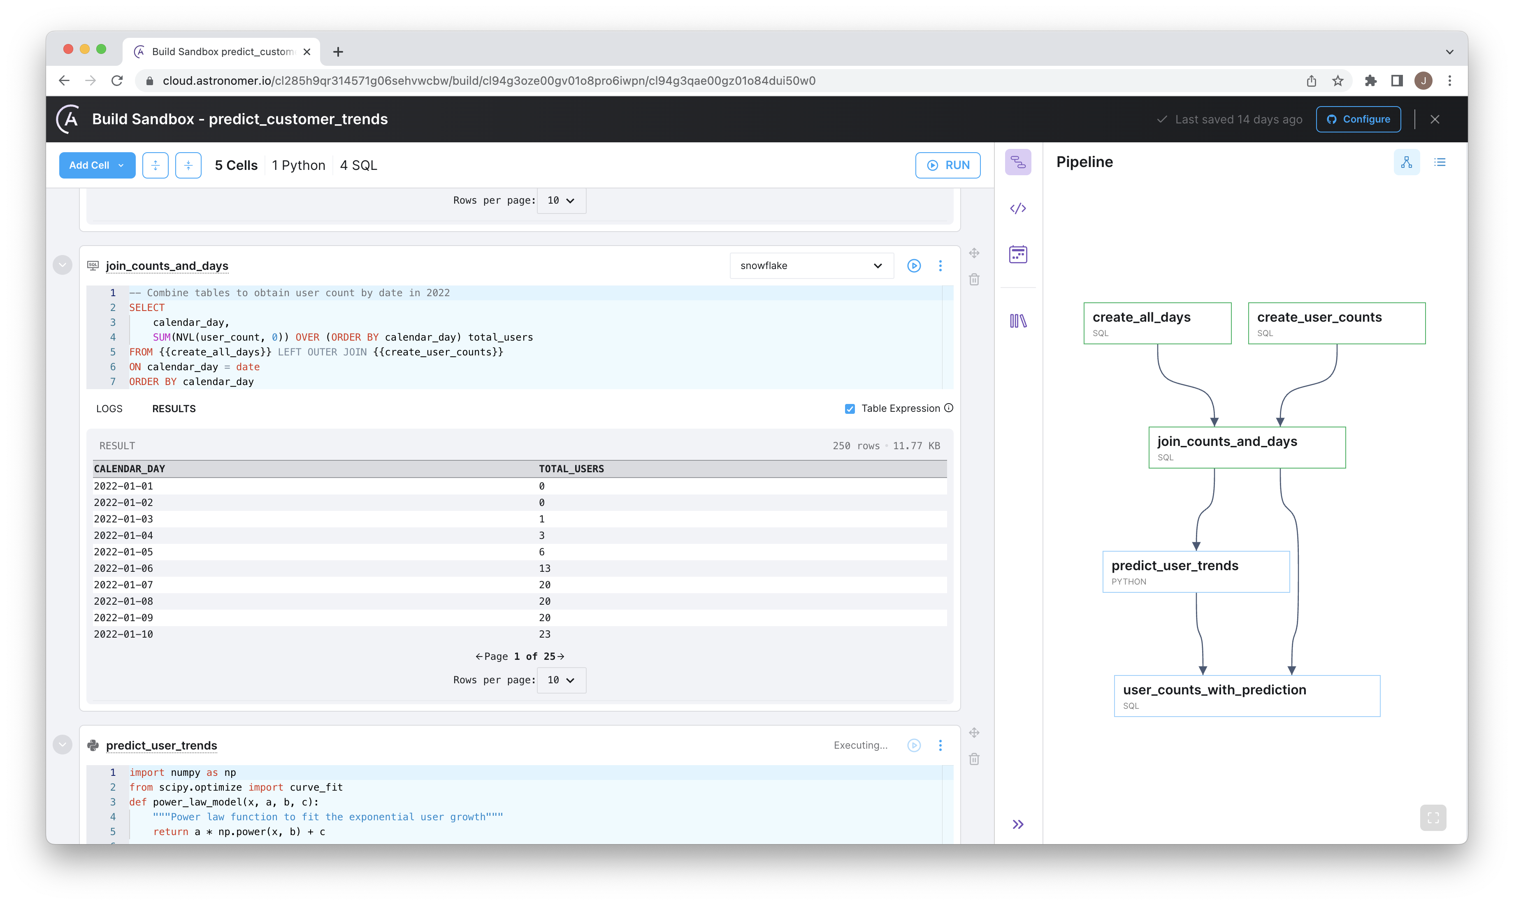Switch Pipeline to graph view
Image resolution: width=1514 pixels, height=905 pixels.
point(1406,162)
